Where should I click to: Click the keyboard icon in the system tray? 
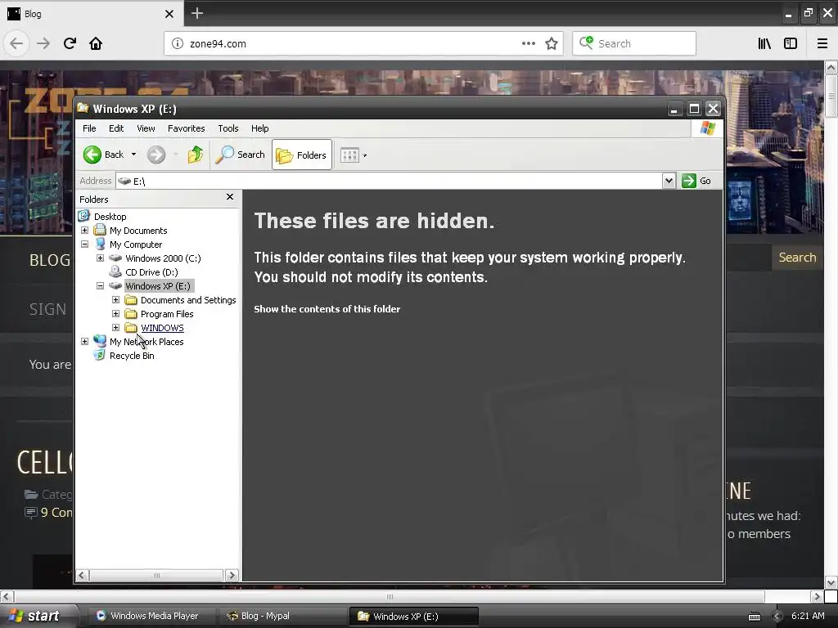coord(754,617)
